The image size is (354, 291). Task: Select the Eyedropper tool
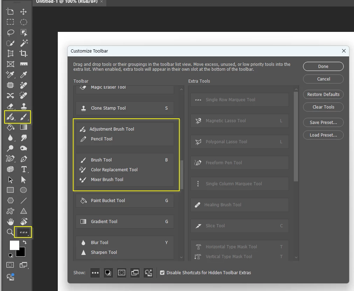coord(24,75)
